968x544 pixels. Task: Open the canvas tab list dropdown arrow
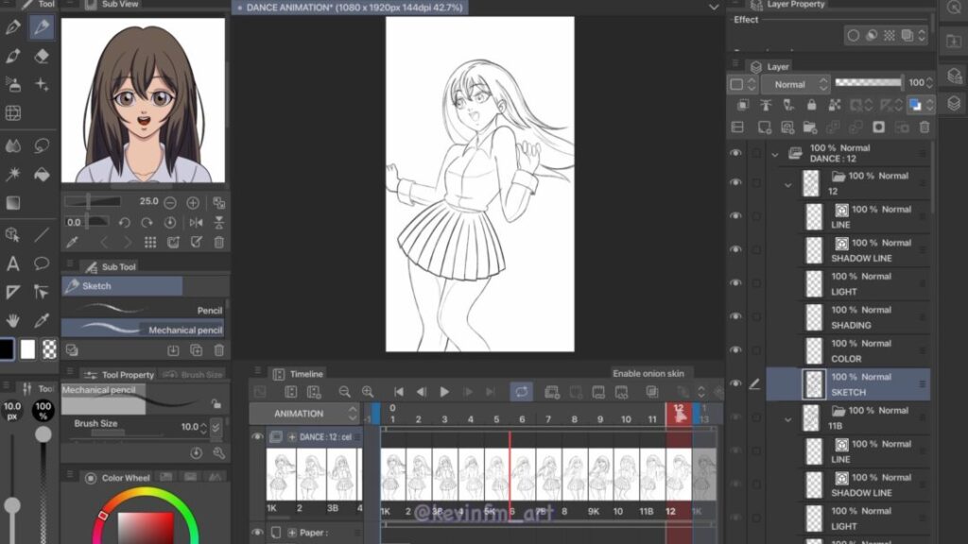coord(714,8)
